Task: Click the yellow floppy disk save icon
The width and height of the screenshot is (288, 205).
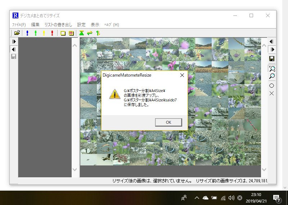Action: tap(272, 59)
